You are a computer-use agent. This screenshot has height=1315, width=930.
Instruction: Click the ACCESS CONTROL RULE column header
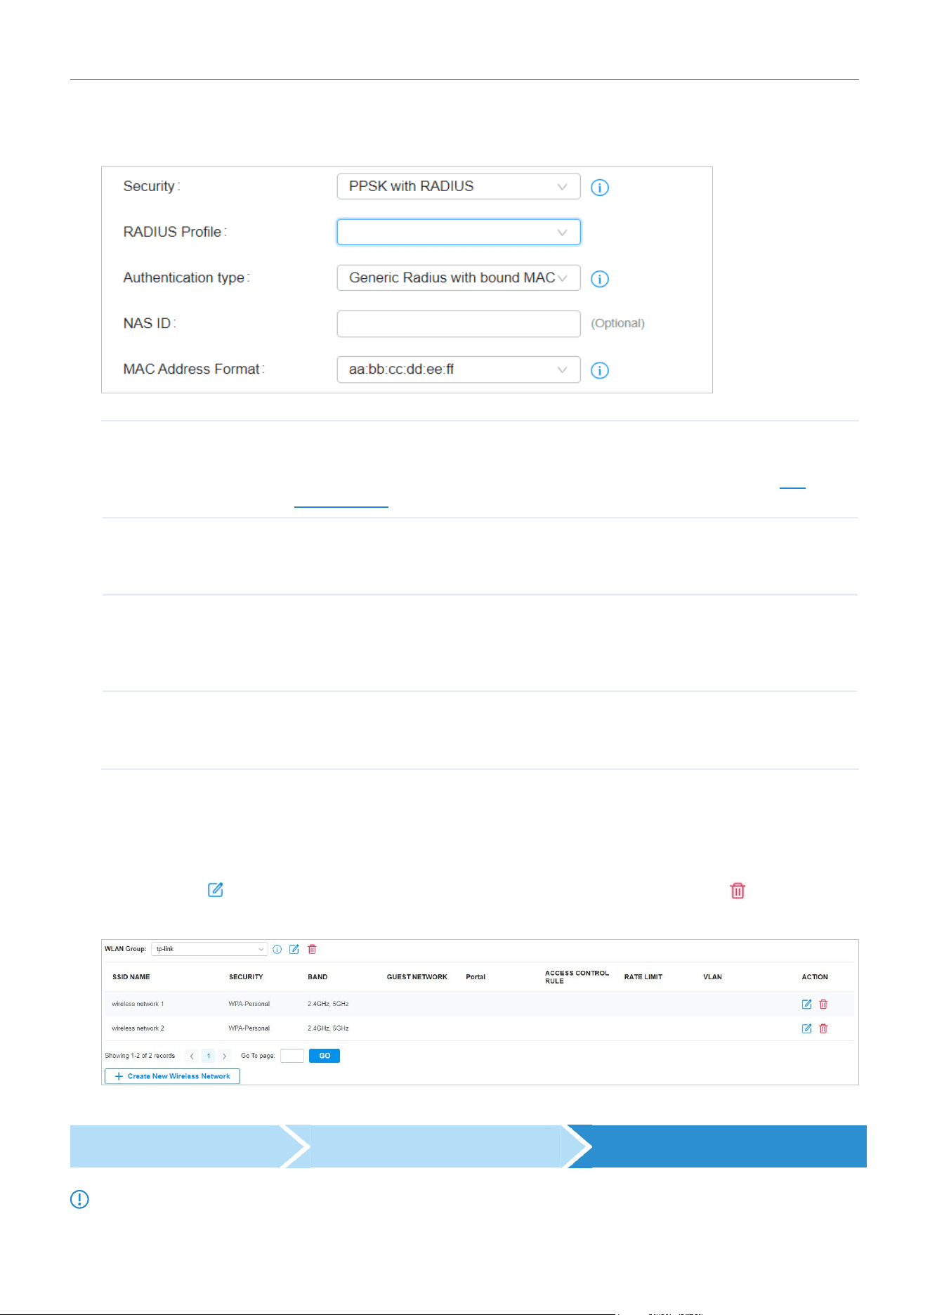coord(577,977)
